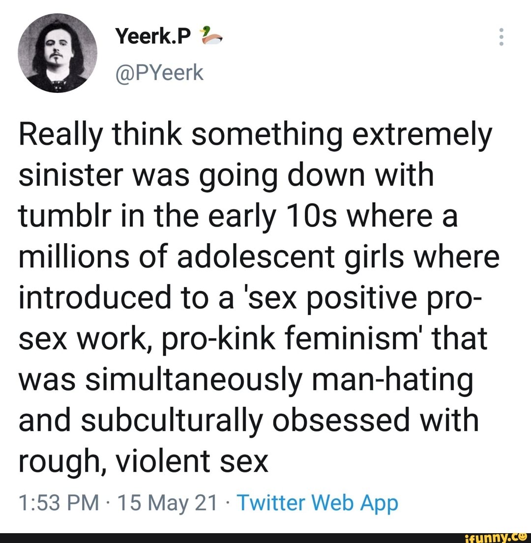Open the Yeerk.P display name

tap(153, 36)
